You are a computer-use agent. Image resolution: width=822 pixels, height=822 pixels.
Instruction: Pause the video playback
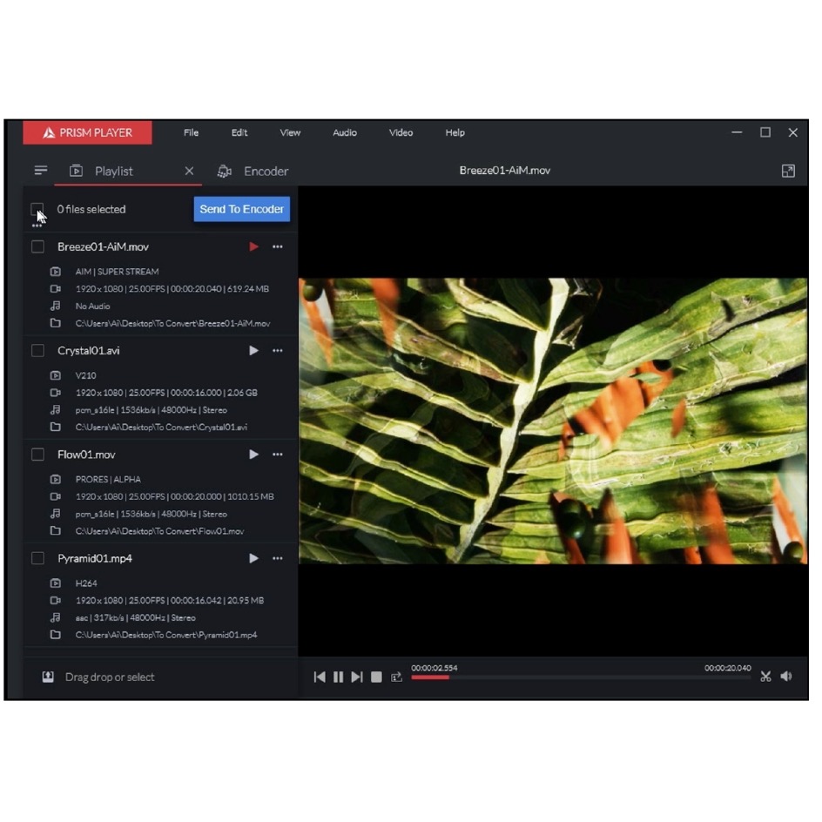pyautogui.click(x=338, y=677)
